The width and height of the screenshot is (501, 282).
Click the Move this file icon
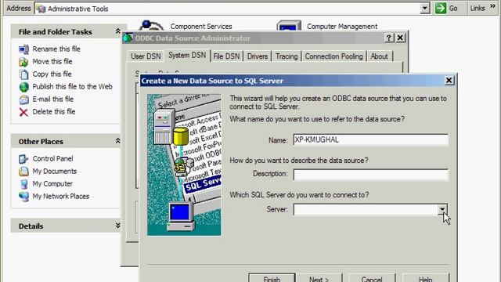(23, 62)
